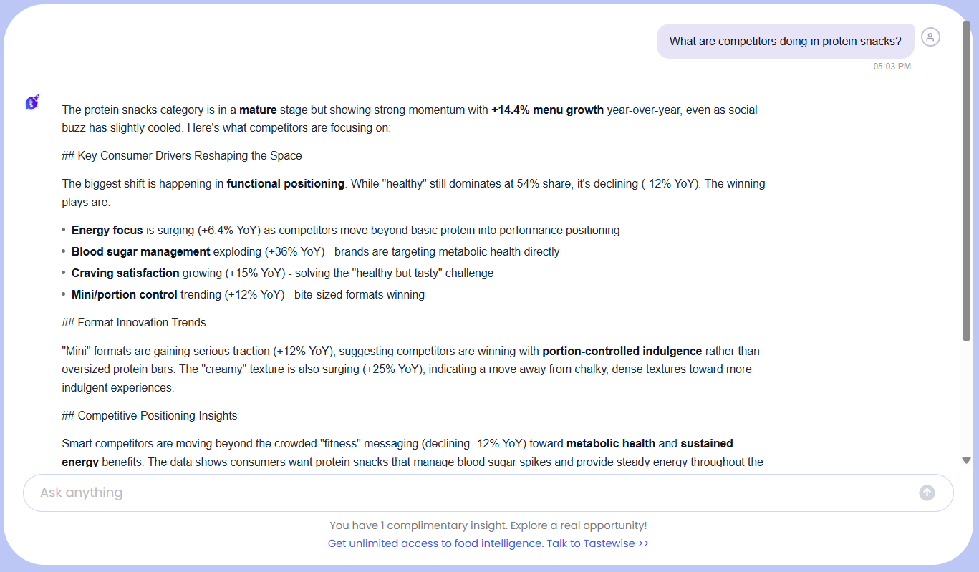Click the bold "Blood sugar management" bullet text
The height and width of the screenshot is (572, 979).
point(140,251)
